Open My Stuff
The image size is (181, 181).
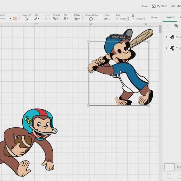[x=160, y=6]
